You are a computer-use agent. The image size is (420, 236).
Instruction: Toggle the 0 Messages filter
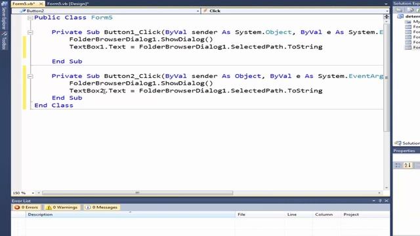tap(102, 207)
